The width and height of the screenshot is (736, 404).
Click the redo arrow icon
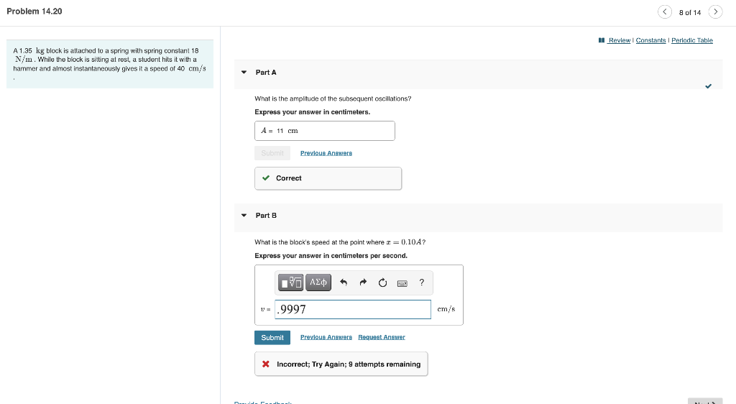(363, 283)
